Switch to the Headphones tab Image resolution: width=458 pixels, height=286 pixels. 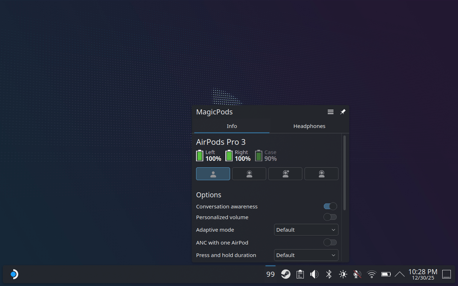pos(309,126)
